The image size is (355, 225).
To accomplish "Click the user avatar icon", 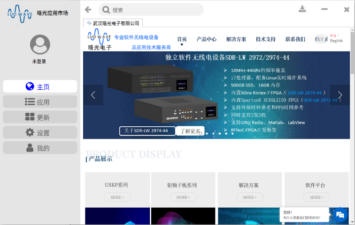I will (40, 44).
